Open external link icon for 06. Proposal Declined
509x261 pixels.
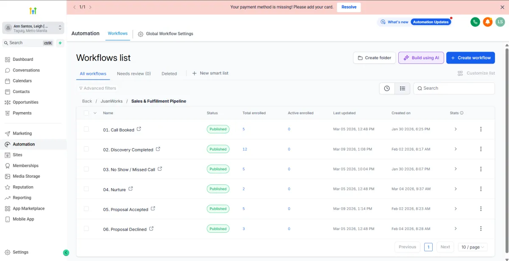[x=151, y=228]
